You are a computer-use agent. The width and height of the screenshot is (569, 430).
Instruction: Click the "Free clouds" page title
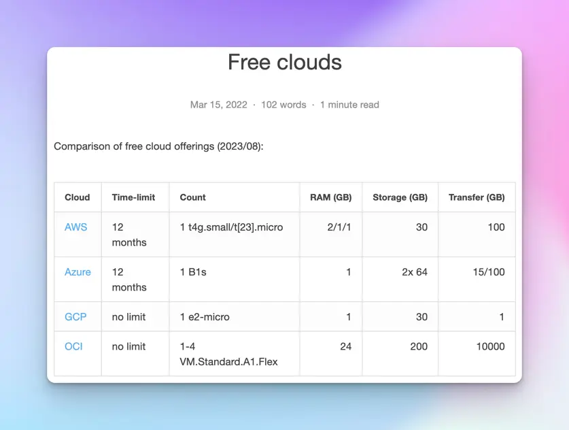pyautogui.click(x=284, y=63)
